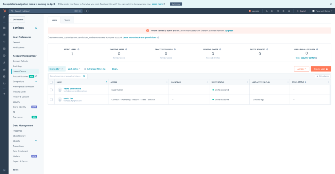
Task: Open the Content icon in left rail
Action: pyautogui.click(x=4, y=49)
